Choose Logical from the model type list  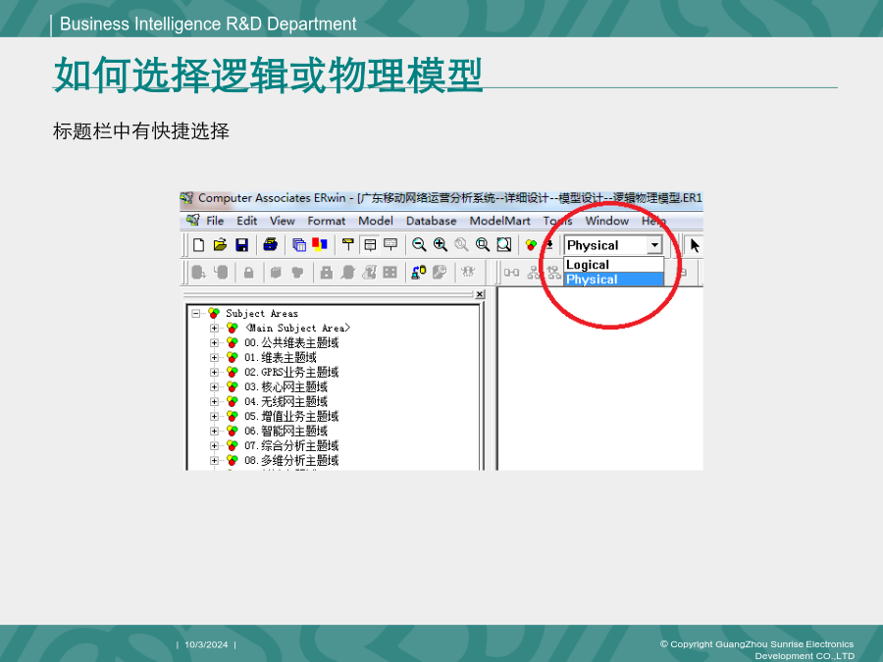click(x=614, y=265)
